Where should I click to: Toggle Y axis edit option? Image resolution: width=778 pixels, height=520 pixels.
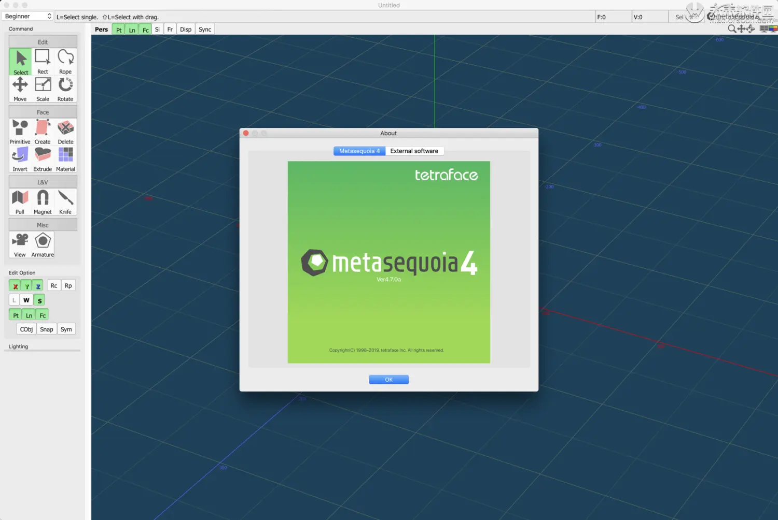(x=27, y=286)
